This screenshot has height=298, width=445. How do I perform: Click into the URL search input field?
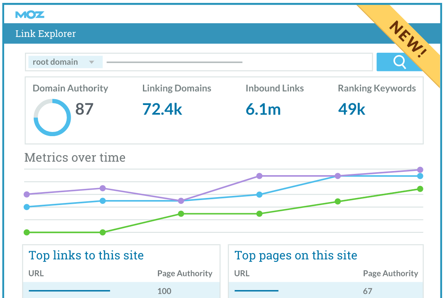point(237,62)
